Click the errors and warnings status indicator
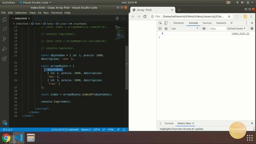This screenshot has height=144, width=256. click(x=8, y=130)
